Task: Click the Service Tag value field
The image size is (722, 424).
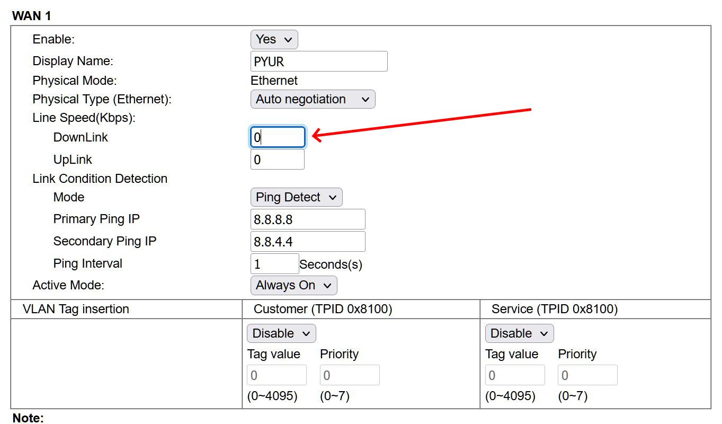Action: (515, 375)
